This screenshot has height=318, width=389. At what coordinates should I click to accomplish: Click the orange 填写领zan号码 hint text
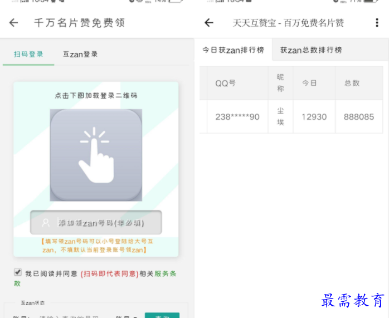[x=96, y=246]
